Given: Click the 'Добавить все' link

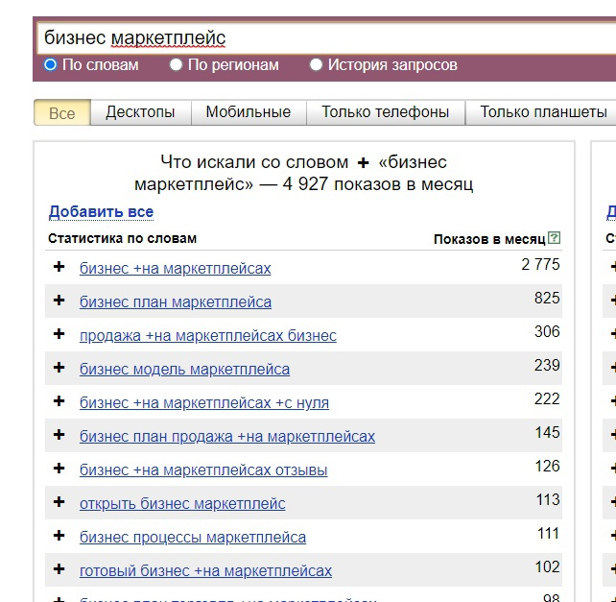Looking at the screenshot, I should 101,212.
